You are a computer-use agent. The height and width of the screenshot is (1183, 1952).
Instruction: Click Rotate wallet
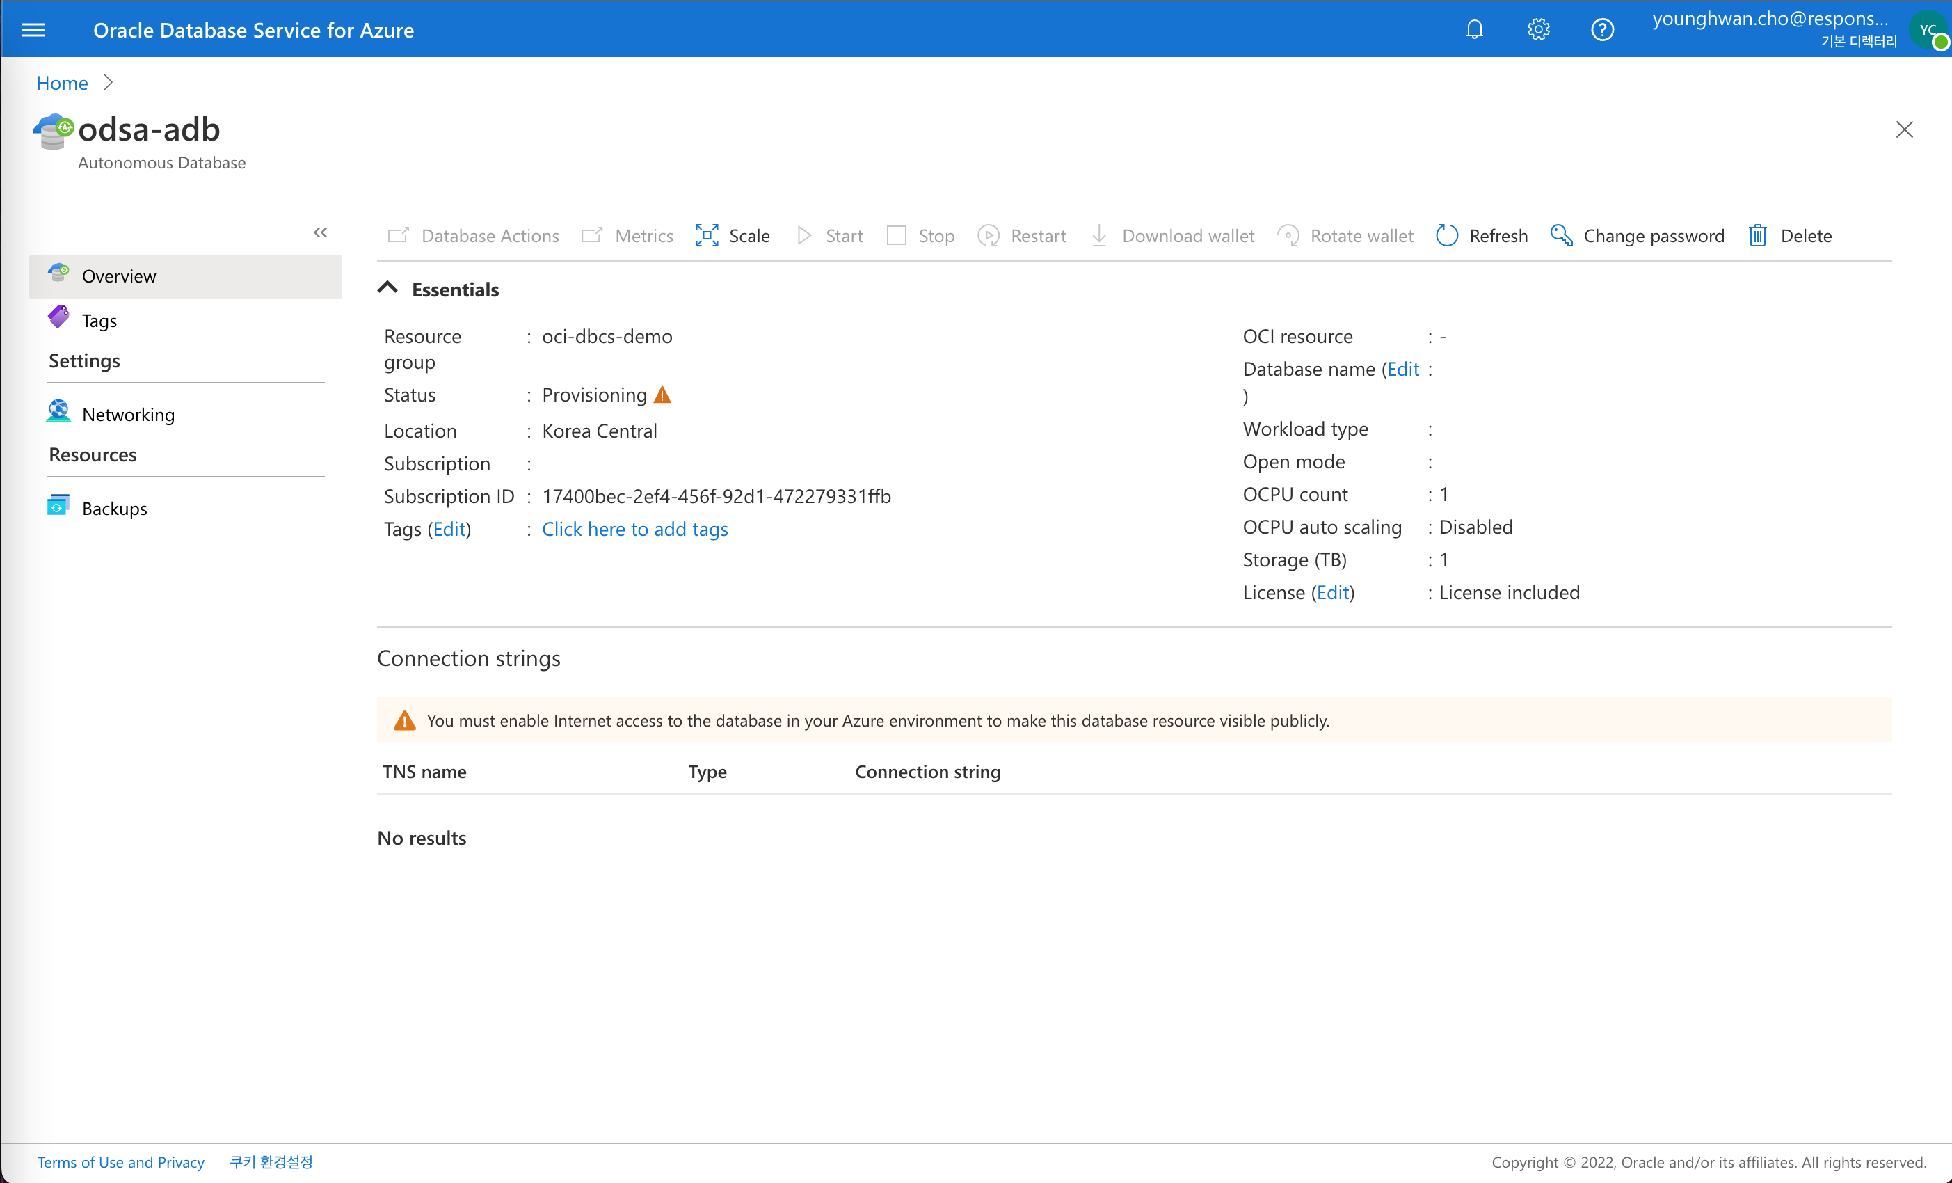pos(1346,235)
